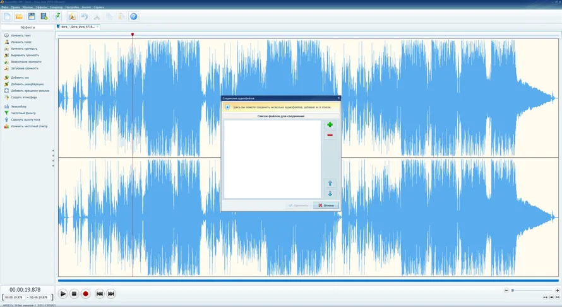The image size is (562, 307).
Task: Select Изменить голос effect
Action: (x=18, y=42)
